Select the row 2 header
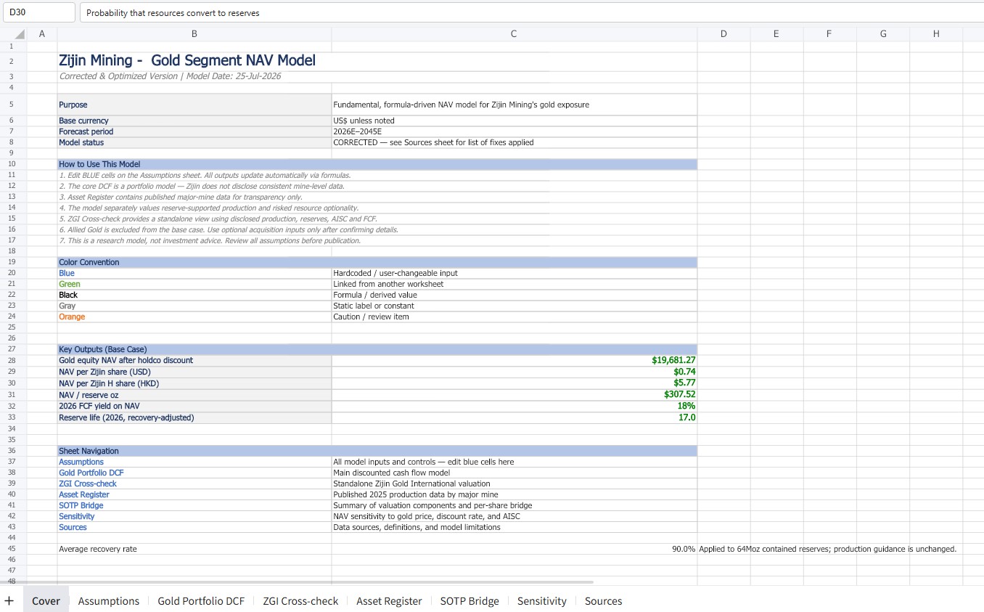Screen dimensions: 984x612 (12, 61)
